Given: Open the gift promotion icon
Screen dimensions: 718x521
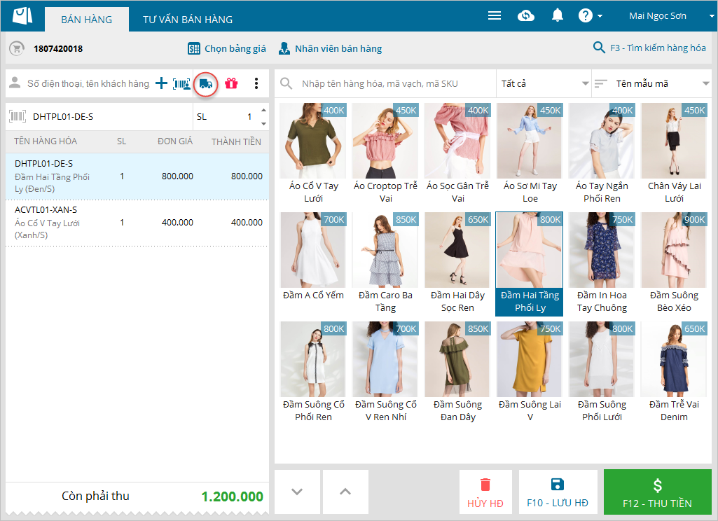Looking at the screenshot, I should click(x=231, y=84).
